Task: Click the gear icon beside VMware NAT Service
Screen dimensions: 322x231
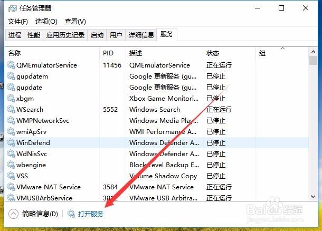Action: pyautogui.click(x=11, y=187)
